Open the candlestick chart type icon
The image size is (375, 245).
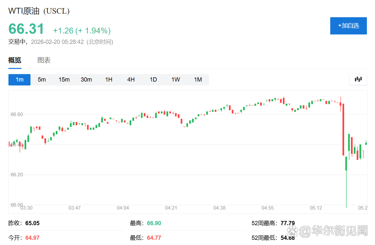pos(358,79)
